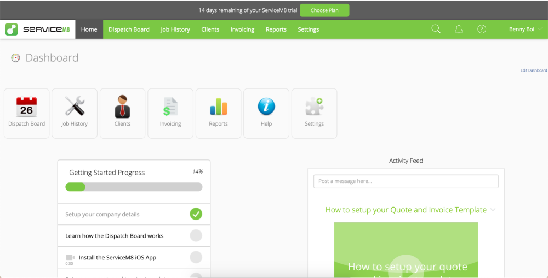The width and height of the screenshot is (548, 278).
Task: Click the Getting Started Progress heading
Action: 107,173
